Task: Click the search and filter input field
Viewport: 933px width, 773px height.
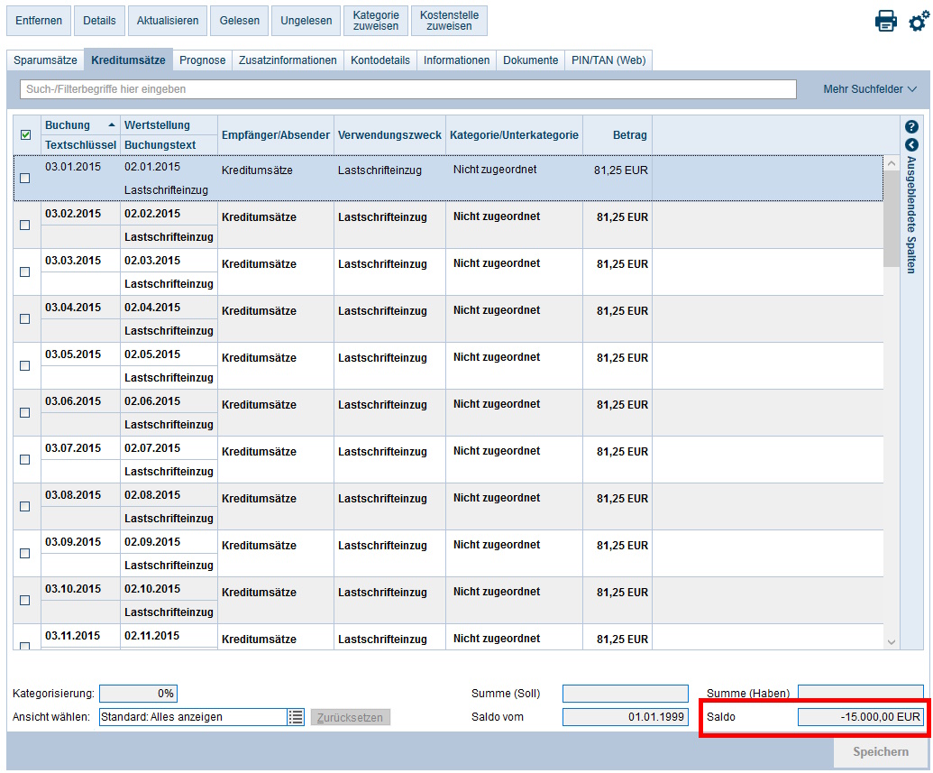Action: point(408,89)
